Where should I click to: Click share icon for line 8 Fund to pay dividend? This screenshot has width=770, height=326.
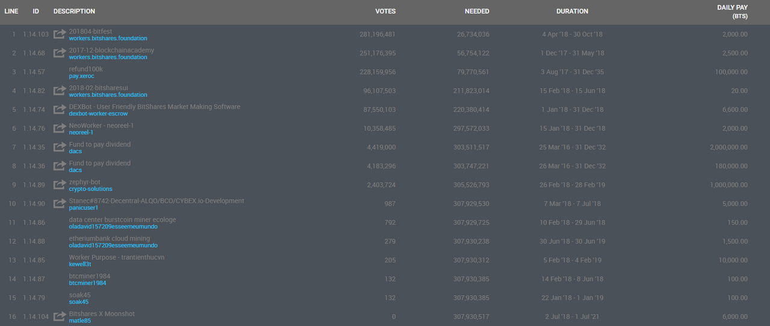coord(60,166)
